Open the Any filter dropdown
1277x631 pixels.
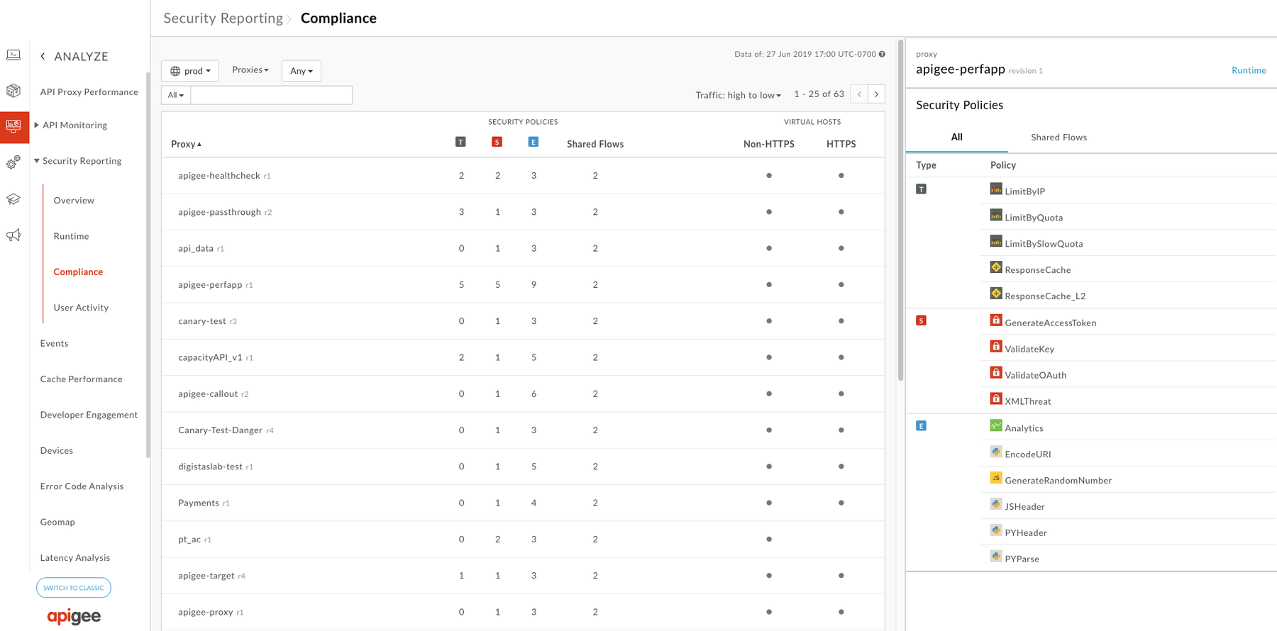click(302, 71)
